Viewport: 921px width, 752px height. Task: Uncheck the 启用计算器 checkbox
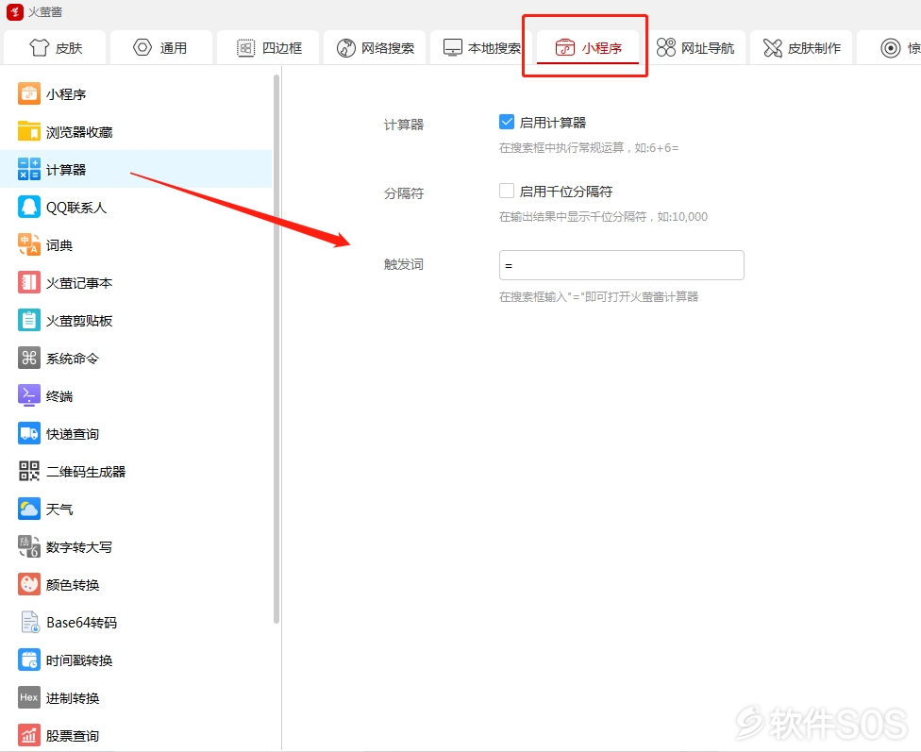point(507,122)
